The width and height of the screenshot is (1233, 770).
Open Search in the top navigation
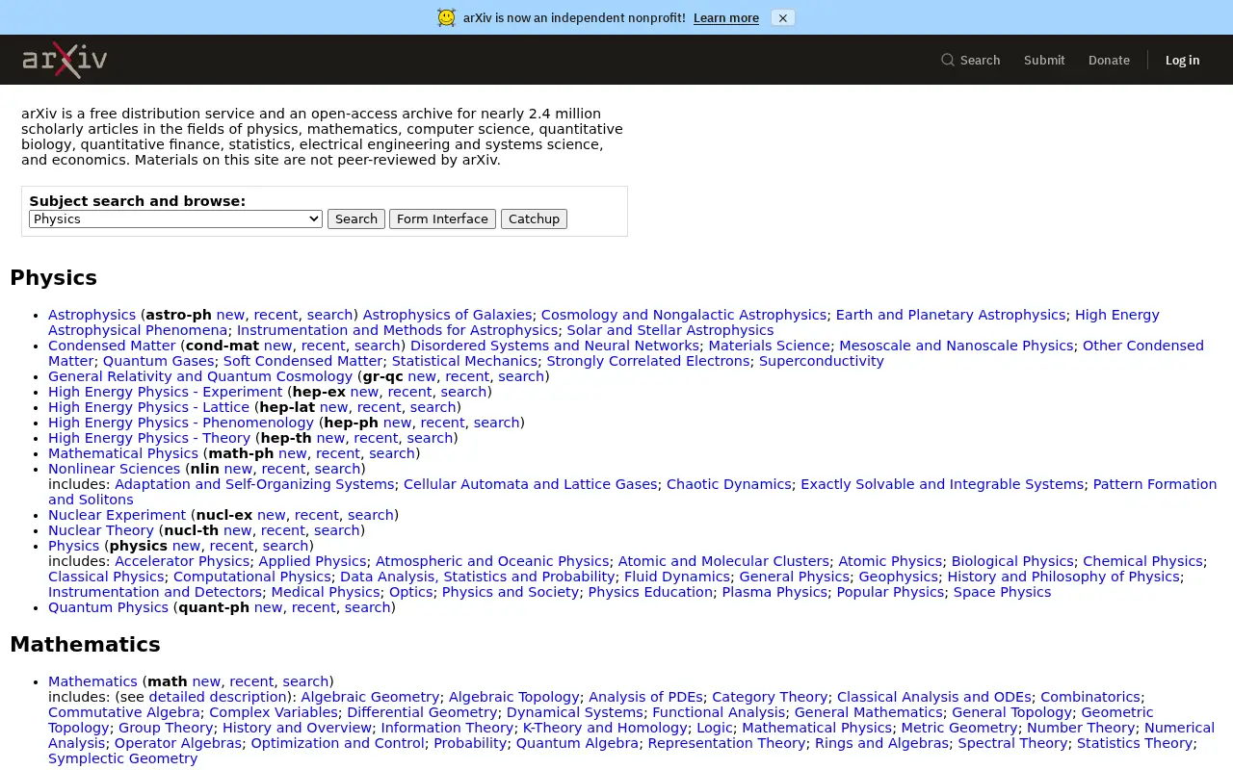[970, 60]
